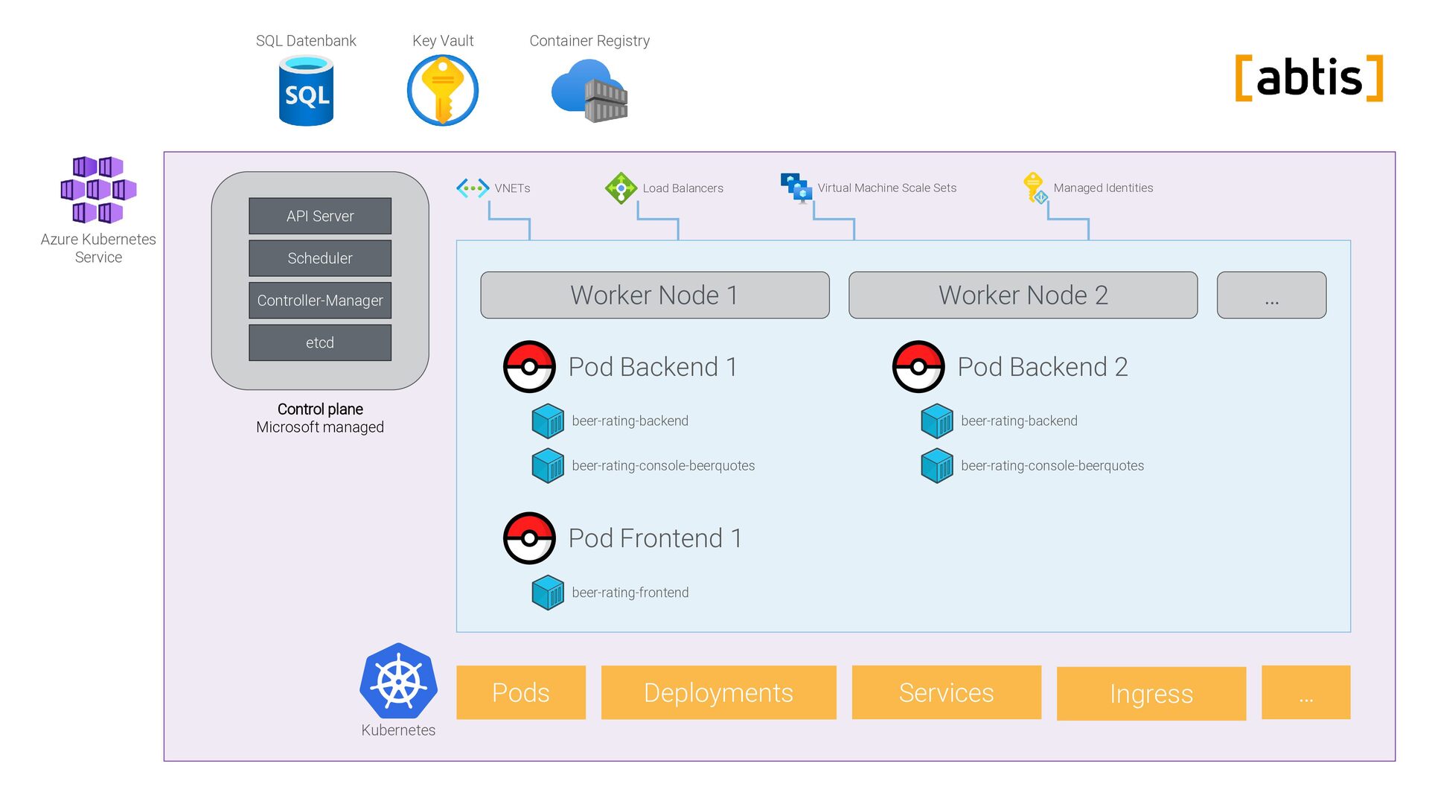
Task: Click the SQL Datenbank database icon
Action: 306,93
